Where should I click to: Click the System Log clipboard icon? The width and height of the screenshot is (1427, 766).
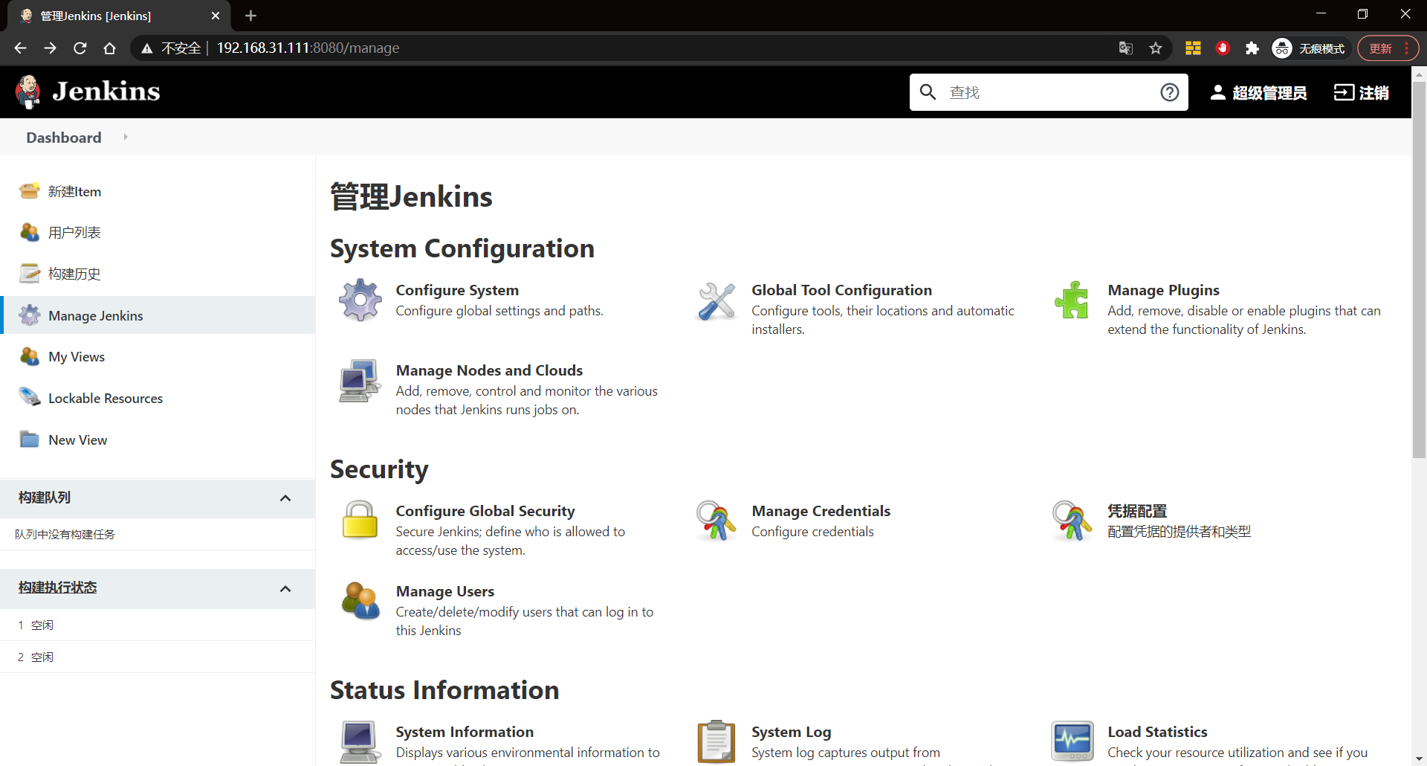point(716,741)
